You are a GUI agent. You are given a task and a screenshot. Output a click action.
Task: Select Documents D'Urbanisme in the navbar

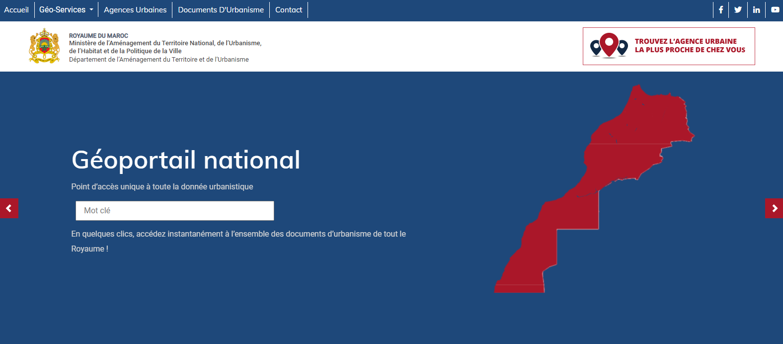[221, 10]
